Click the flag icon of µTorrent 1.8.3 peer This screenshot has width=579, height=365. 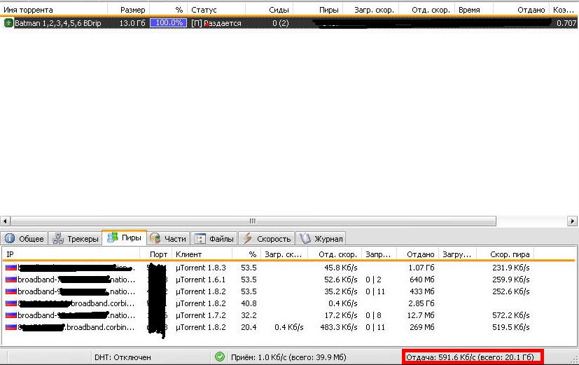pos(11,268)
